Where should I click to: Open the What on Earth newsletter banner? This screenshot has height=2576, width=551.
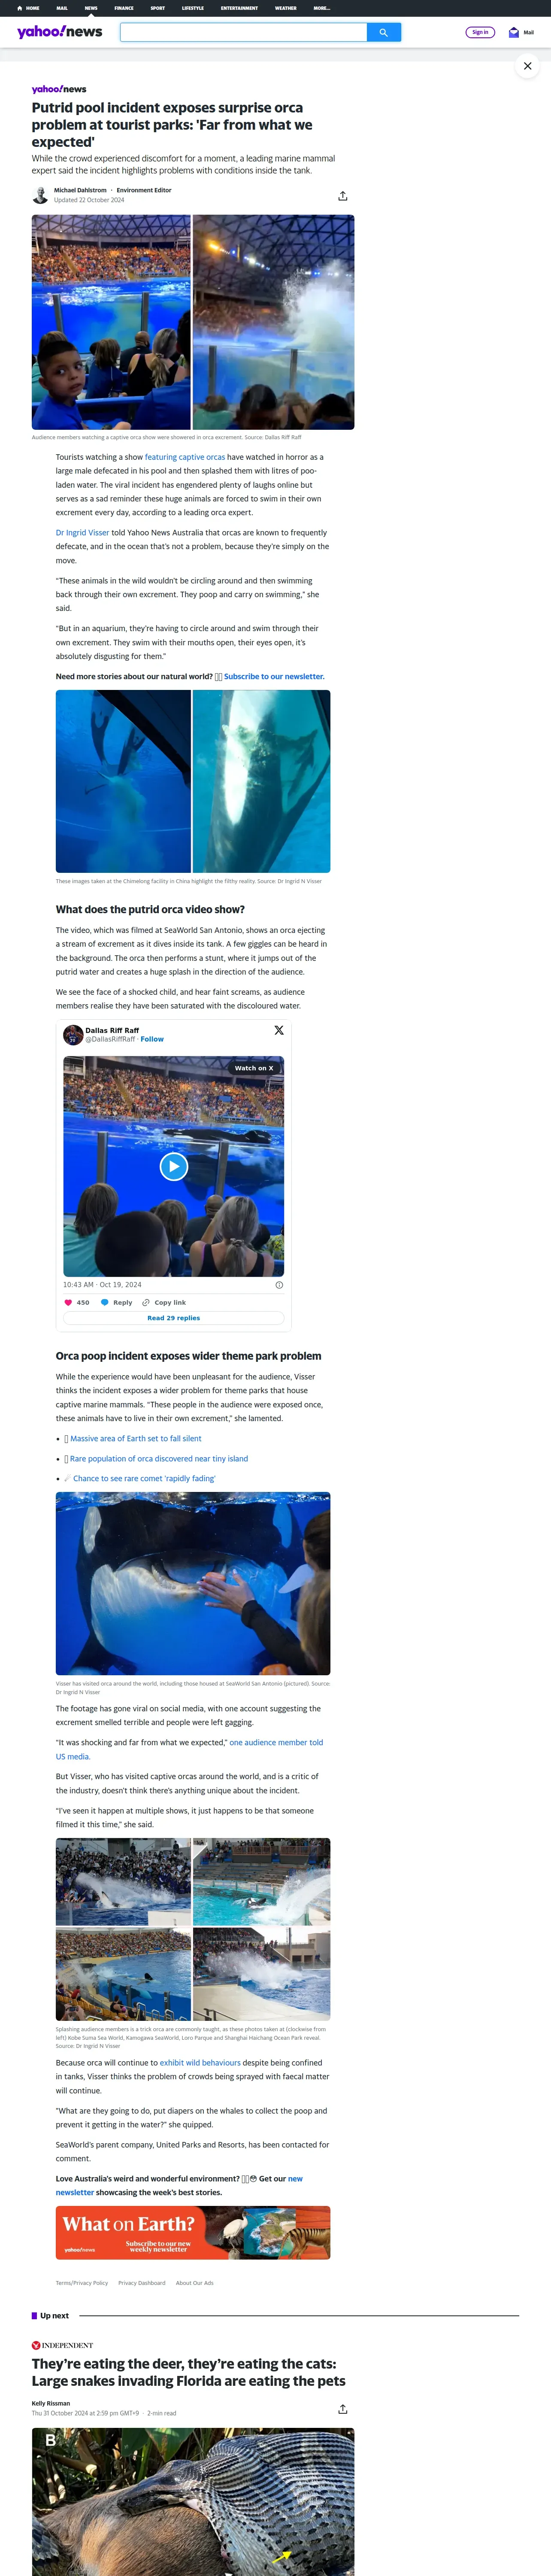(x=193, y=2232)
